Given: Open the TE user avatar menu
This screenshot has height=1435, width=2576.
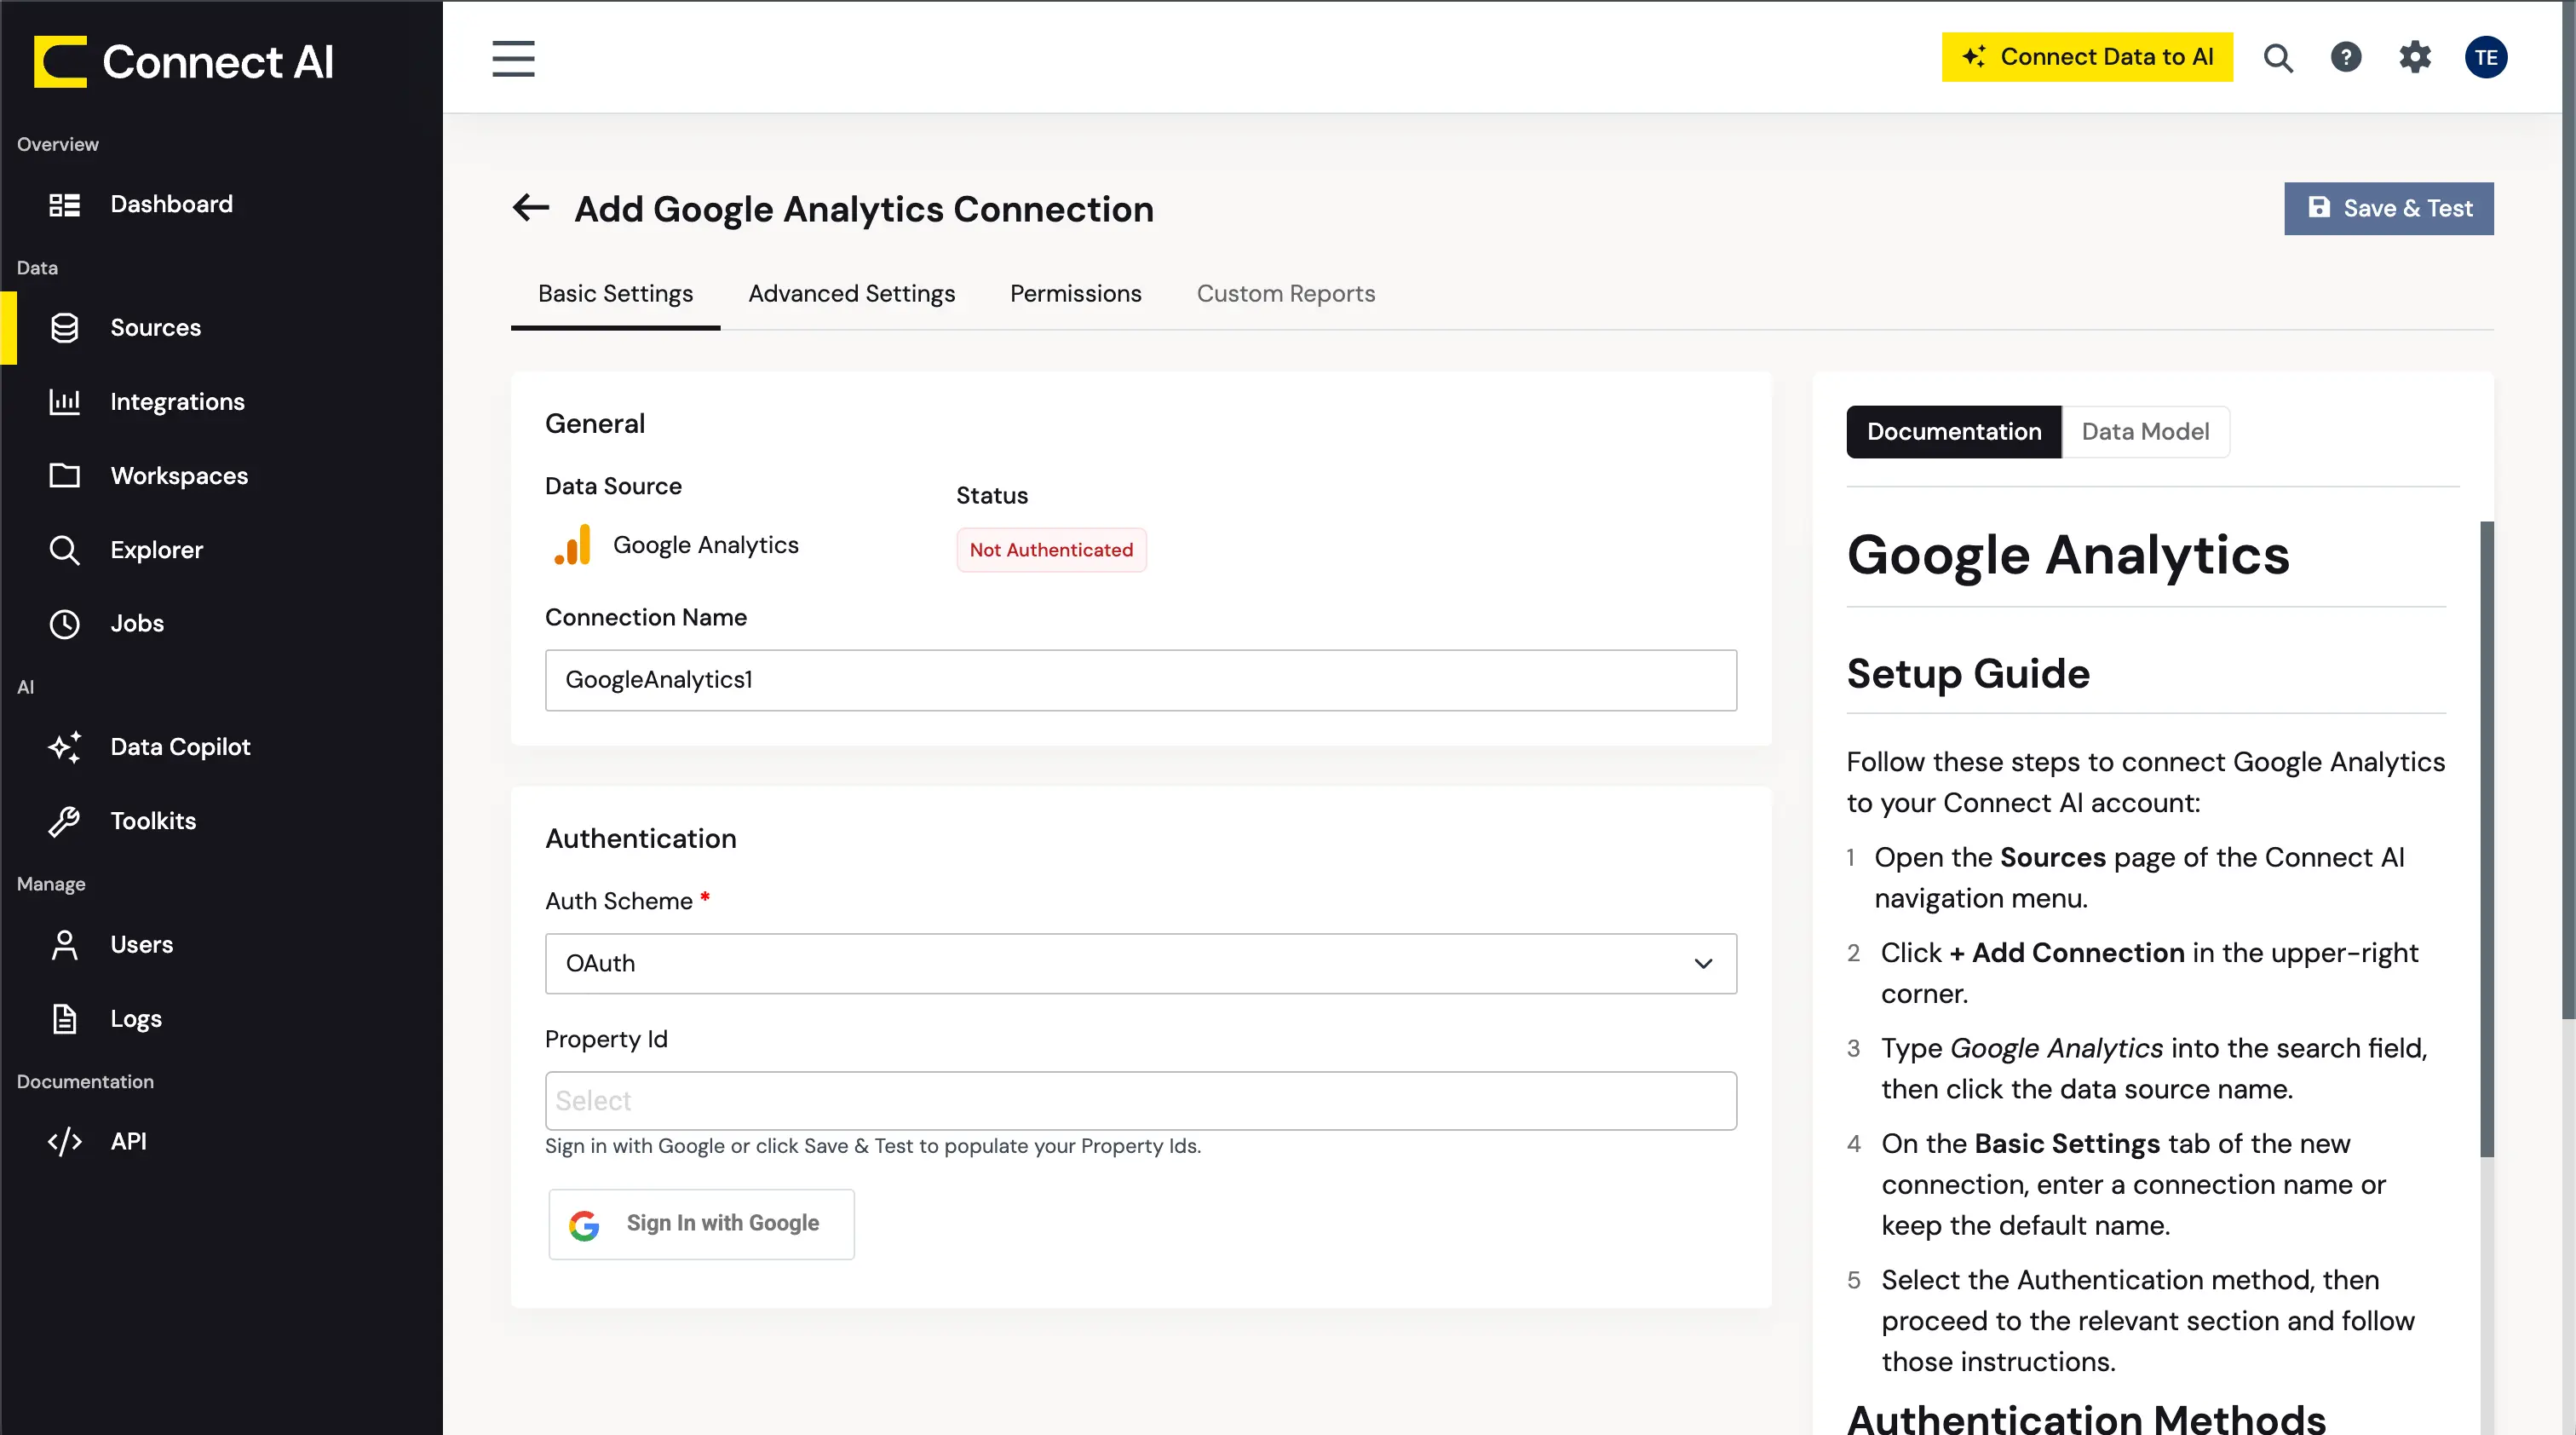Looking at the screenshot, I should (2486, 57).
